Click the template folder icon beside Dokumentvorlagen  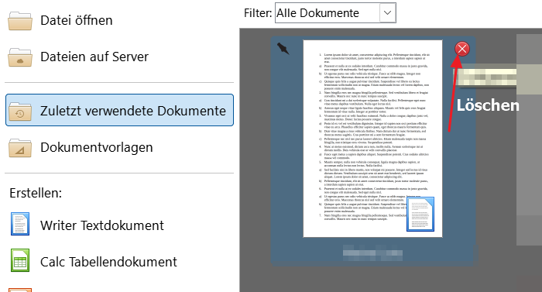click(20, 148)
